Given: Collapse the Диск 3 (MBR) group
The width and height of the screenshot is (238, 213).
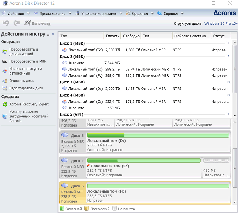Looking at the screenshot, I should (228, 82).
